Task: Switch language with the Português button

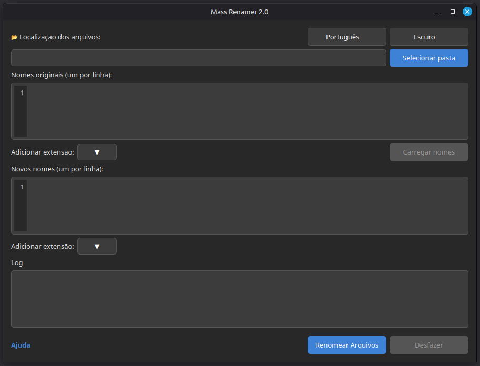Action: pyautogui.click(x=346, y=37)
